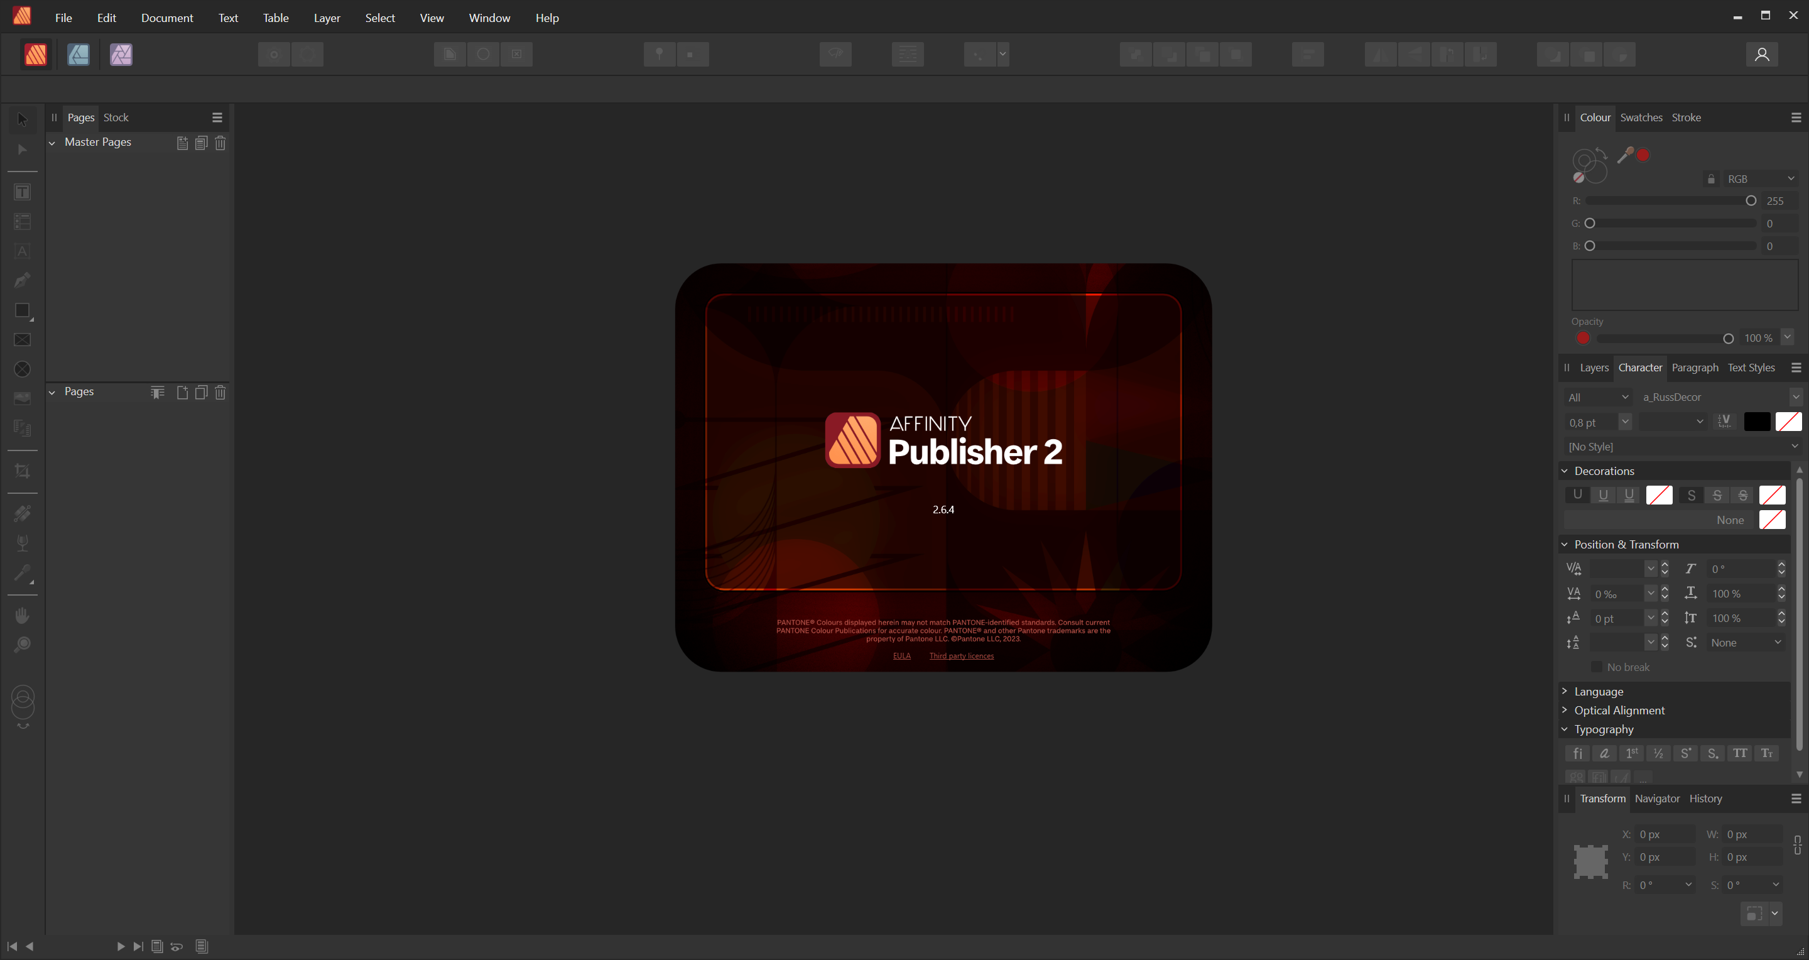Select the Rectangle shape tool
This screenshot has width=1809, height=960.
[23, 310]
